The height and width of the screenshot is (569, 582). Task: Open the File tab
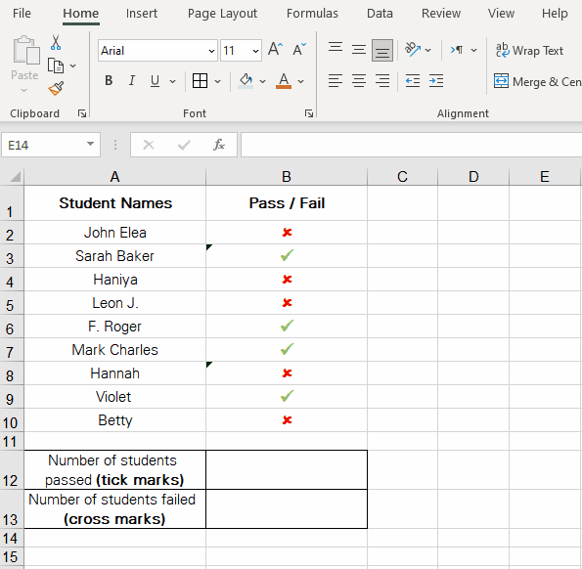point(22,14)
